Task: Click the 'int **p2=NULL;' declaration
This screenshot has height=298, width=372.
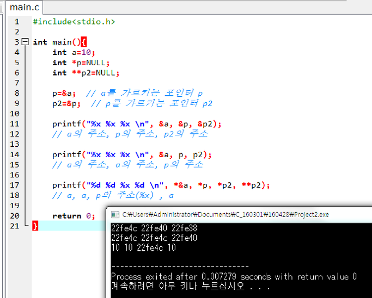Action: 86,73
